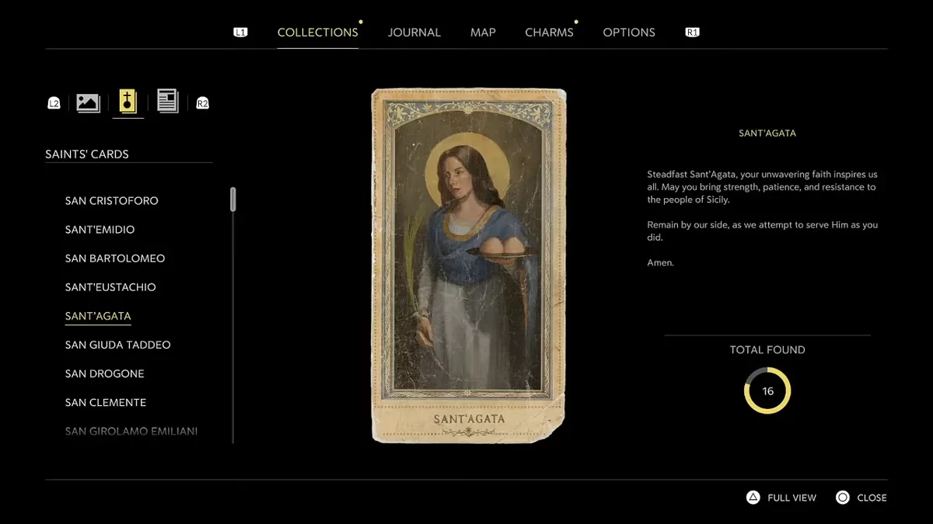The height and width of the screenshot is (524, 933).
Task: Select the saints' cards collection icon
Action: (x=128, y=102)
